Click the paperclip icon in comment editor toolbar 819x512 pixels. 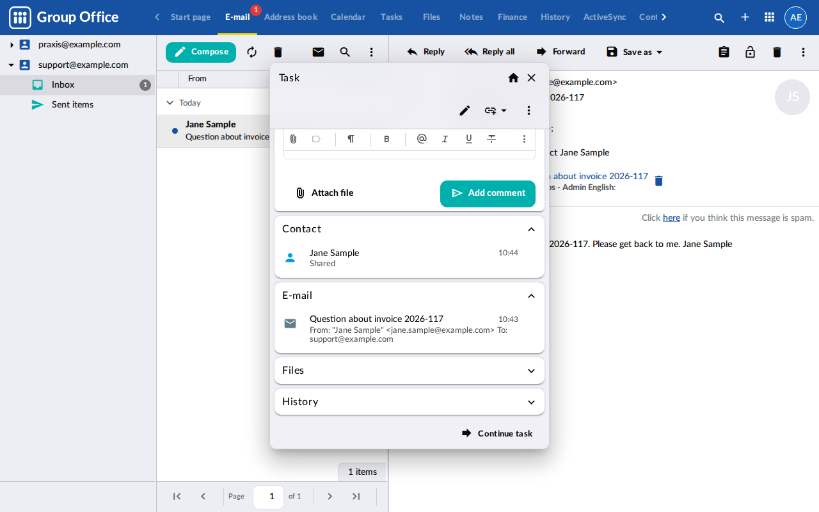(293, 139)
